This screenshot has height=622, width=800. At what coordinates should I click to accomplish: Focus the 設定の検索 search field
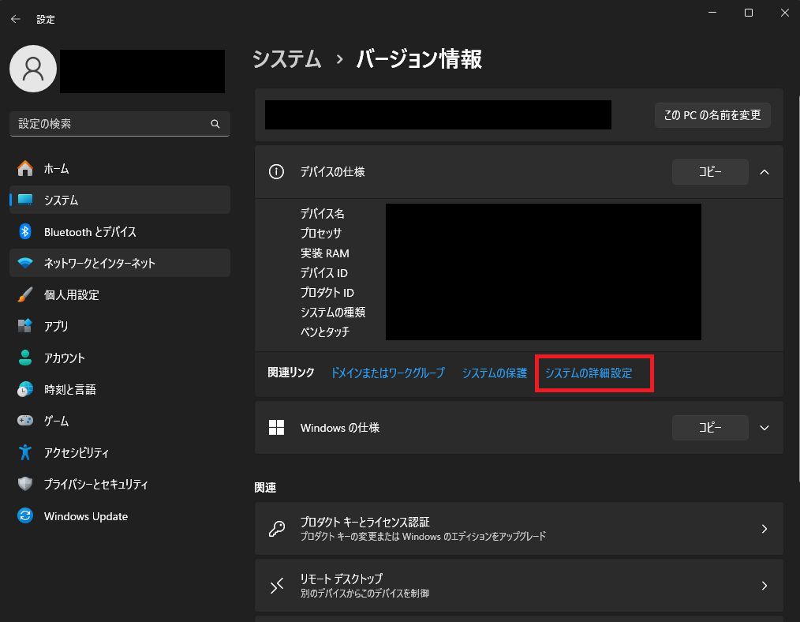(120, 124)
